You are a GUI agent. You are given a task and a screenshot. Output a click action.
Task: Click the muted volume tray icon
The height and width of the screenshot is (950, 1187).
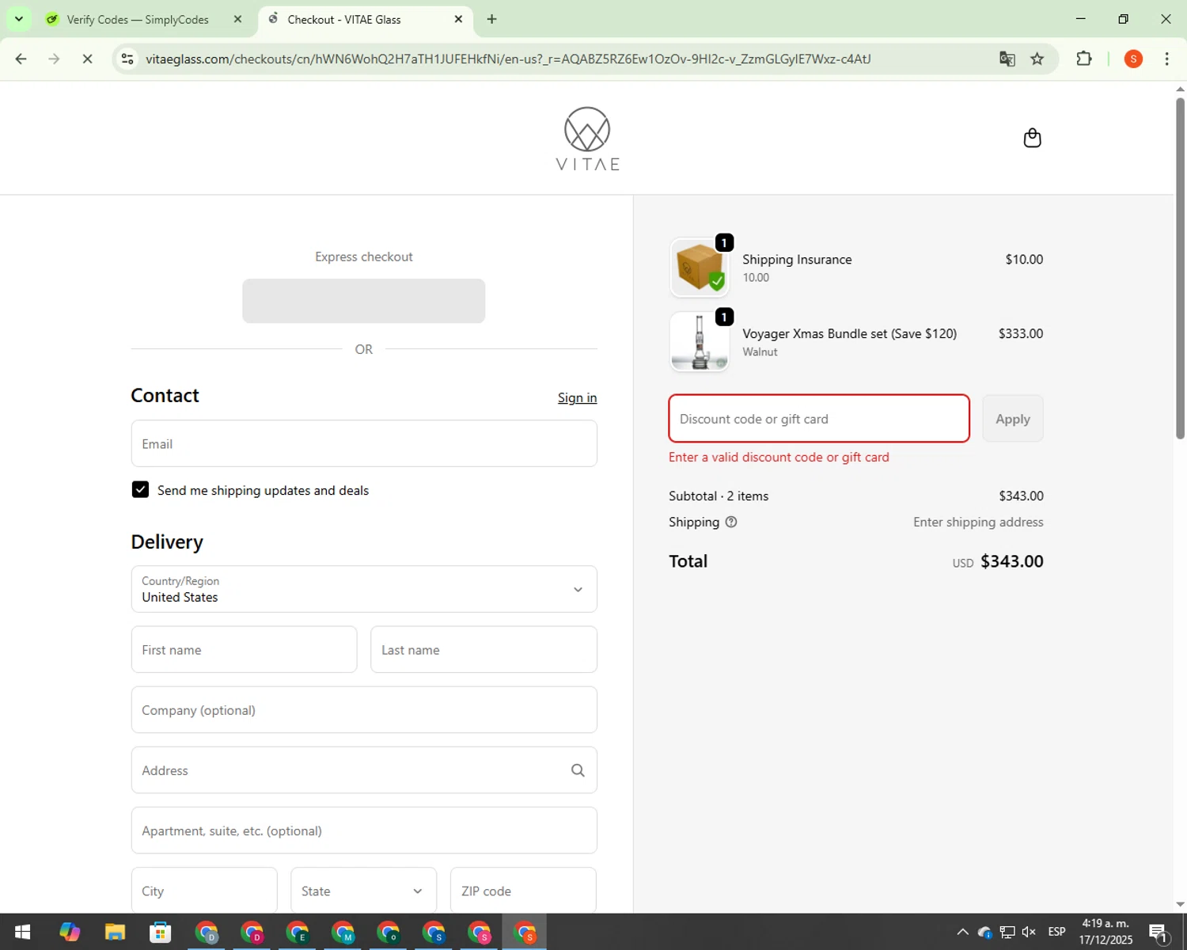[1029, 932]
